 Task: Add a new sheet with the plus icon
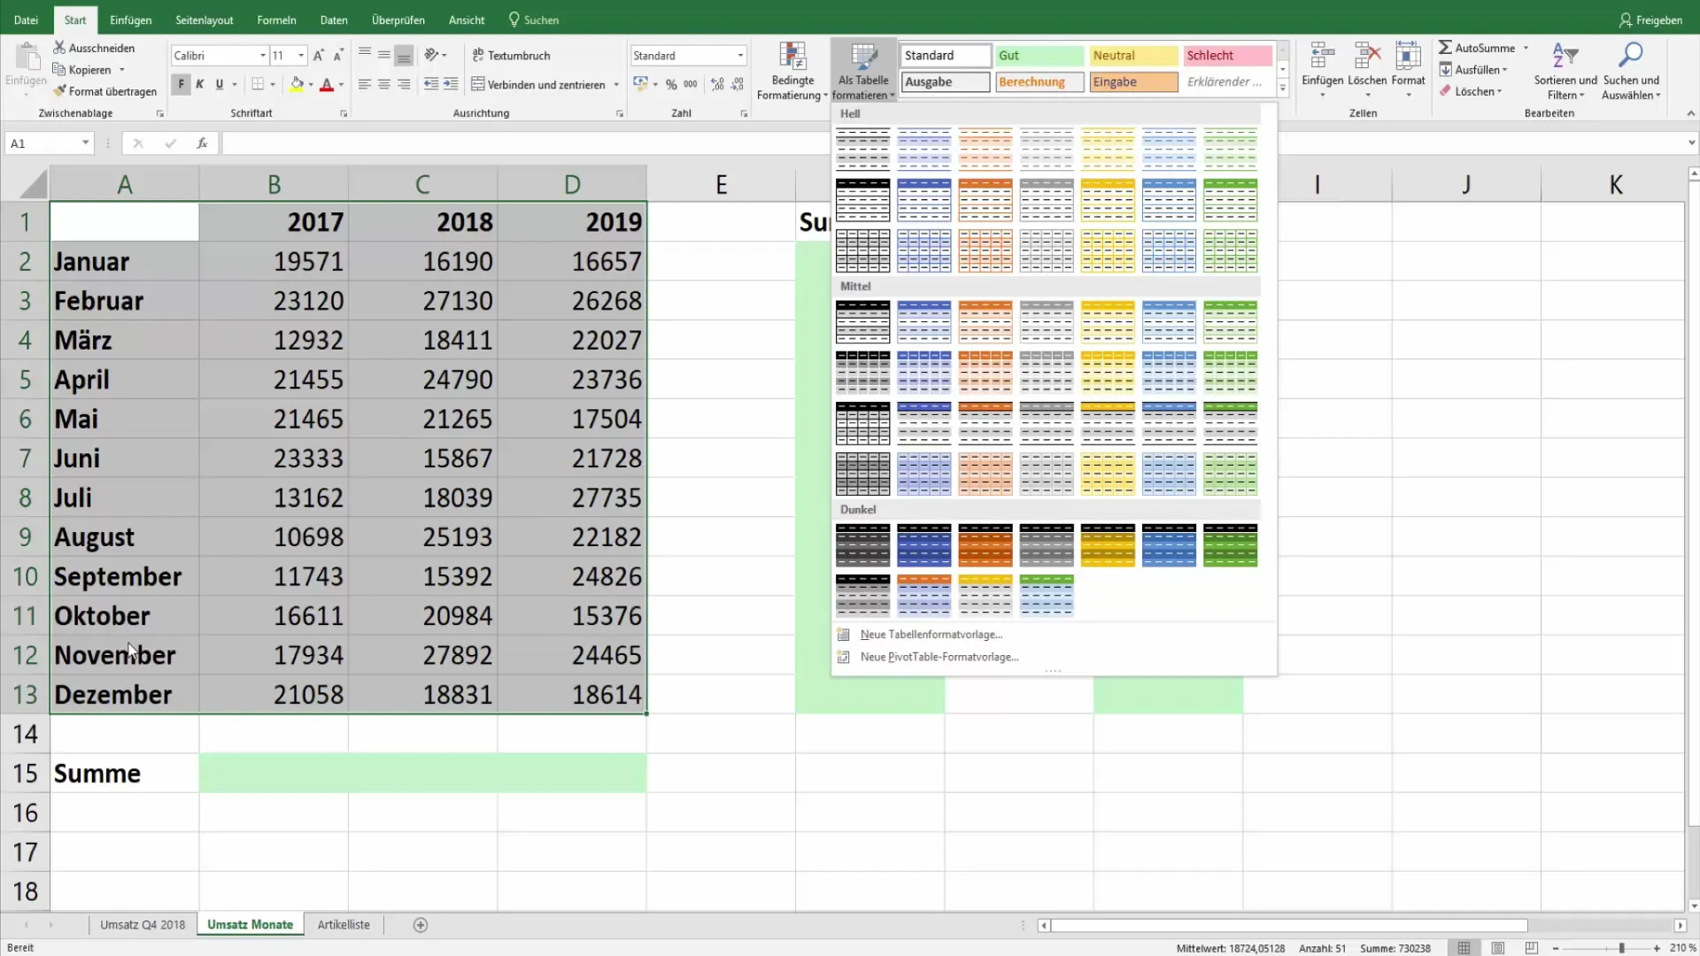[x=421, y=925]
